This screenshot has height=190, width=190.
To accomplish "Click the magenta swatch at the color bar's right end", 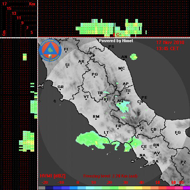I will coord(186,188).
